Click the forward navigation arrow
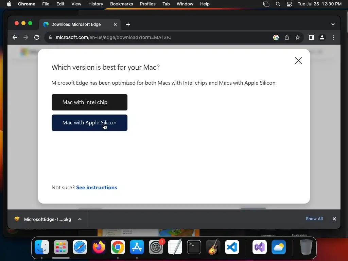 (26, 37)
